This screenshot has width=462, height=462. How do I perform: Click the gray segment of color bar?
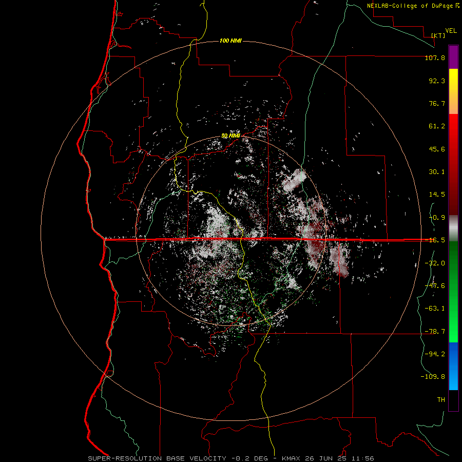(453, 228)
